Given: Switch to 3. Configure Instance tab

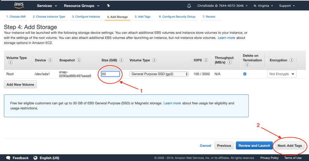Looking at the screenshot, I should [x=86, y=17].
